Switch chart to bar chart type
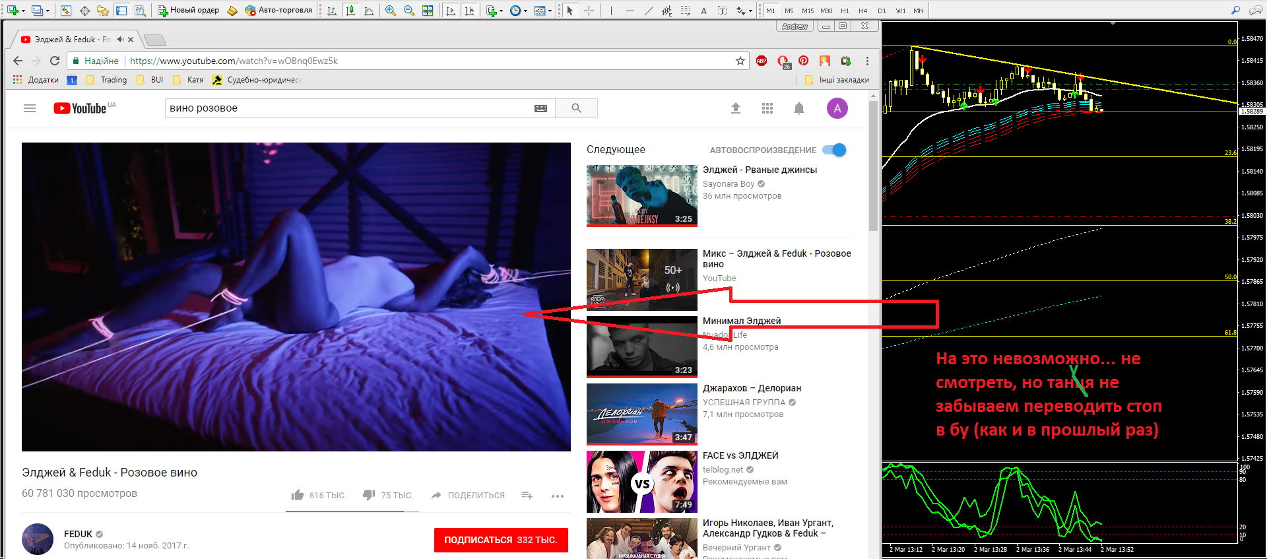This screenshot has height=559, width=1267. (332, 11)
